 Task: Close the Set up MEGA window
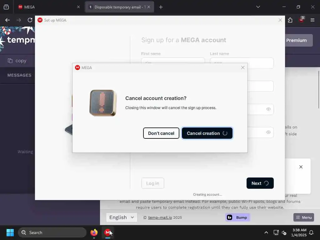click(280, 20)
